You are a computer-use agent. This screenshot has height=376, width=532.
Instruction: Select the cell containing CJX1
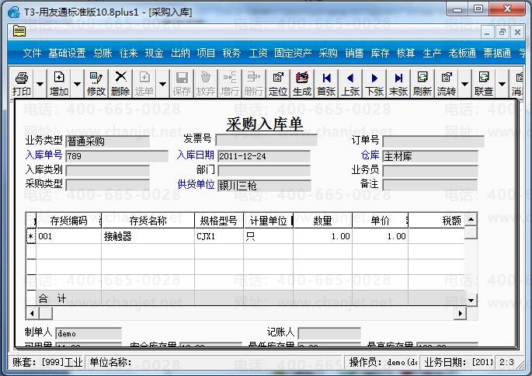pos(219,236)
